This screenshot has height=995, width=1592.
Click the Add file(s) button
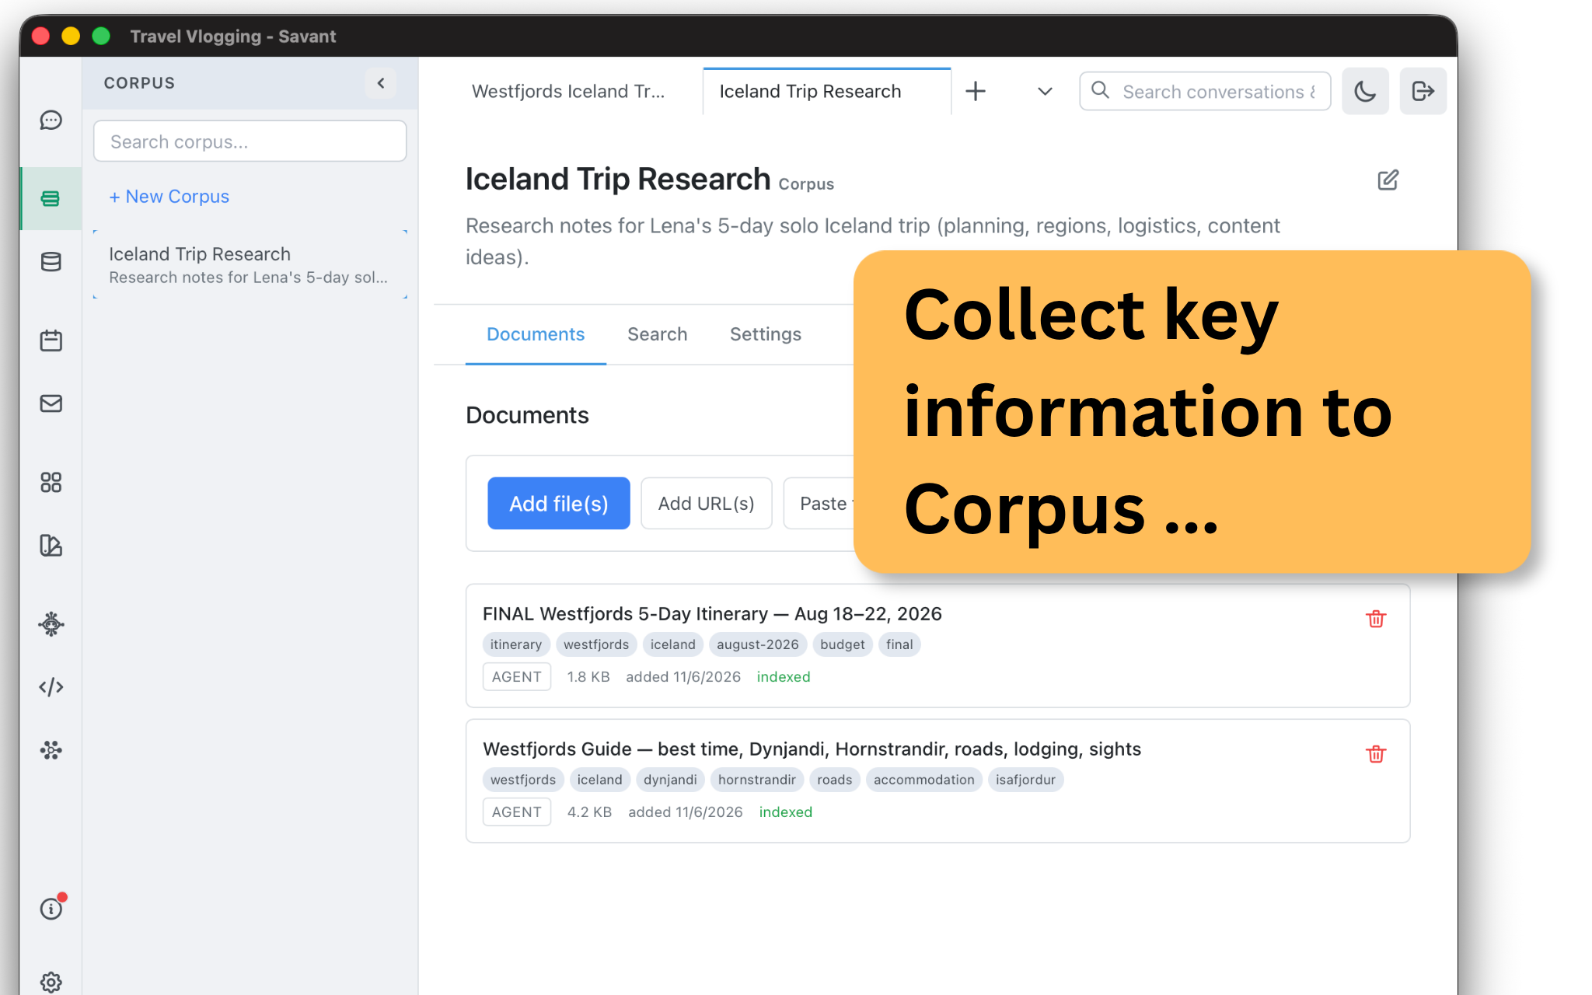click(559, 504)
